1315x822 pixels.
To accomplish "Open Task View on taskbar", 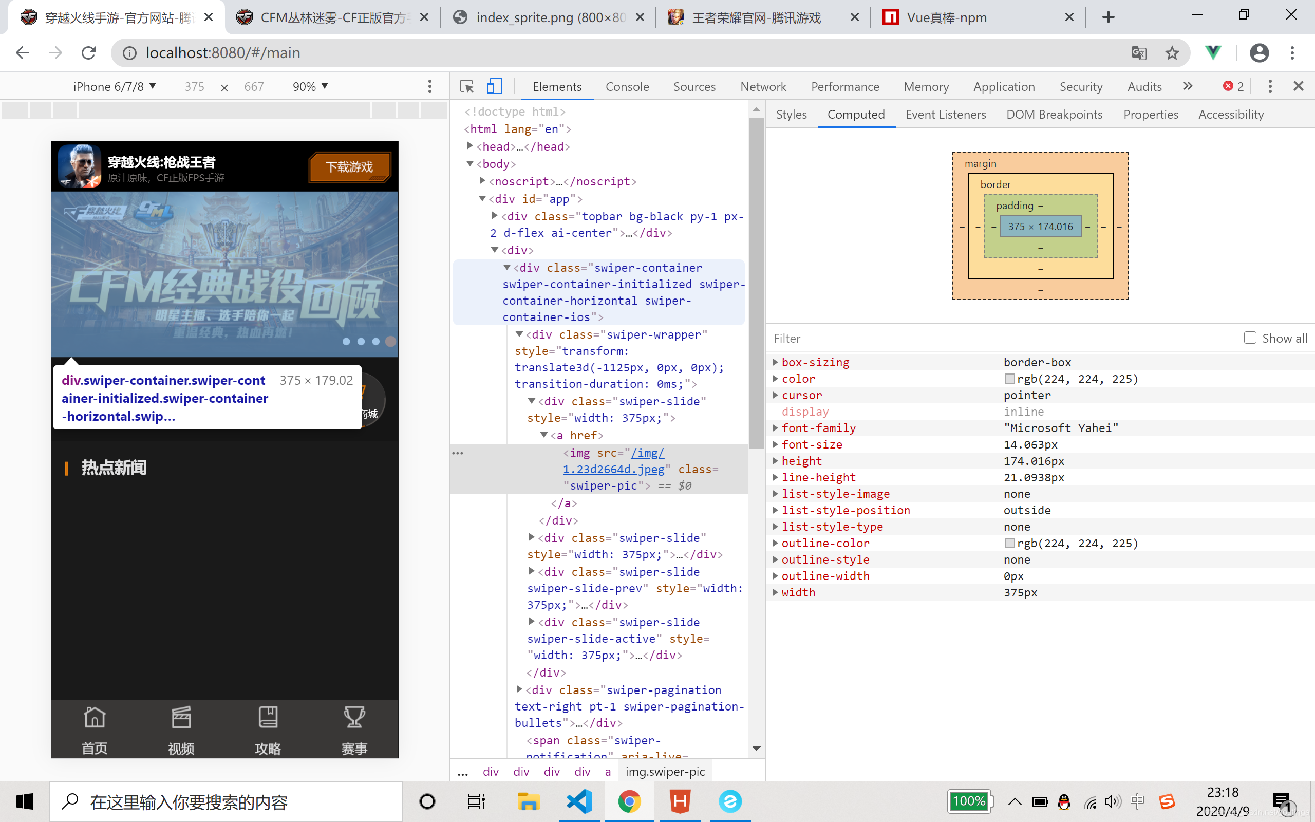I will (476, 801).
